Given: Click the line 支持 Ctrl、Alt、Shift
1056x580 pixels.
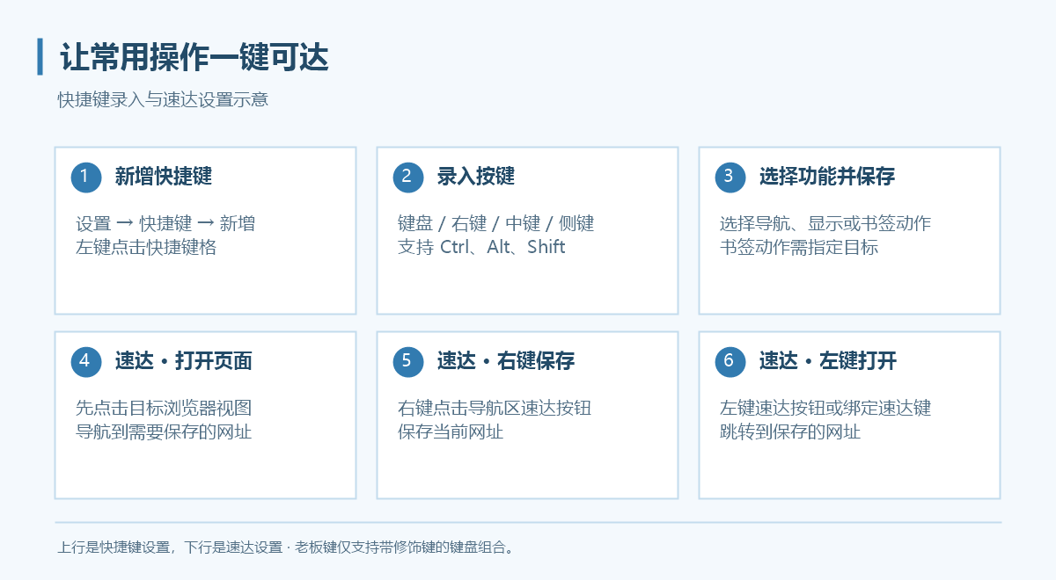Looking at the screenshot, I should (481, 247).
